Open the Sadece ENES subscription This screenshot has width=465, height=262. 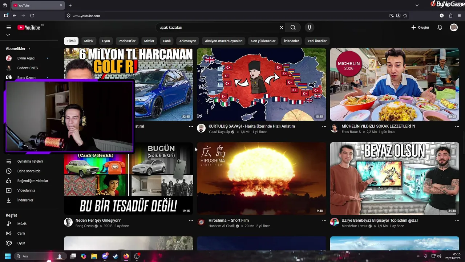tap(28, 68)
